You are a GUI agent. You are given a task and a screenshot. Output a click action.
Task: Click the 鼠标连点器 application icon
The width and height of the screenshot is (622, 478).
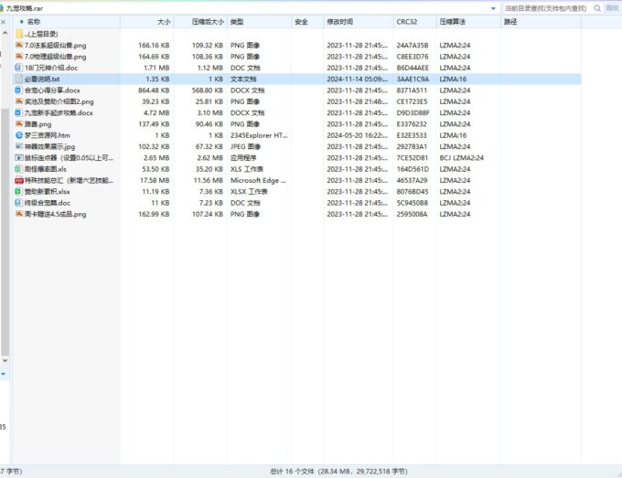point(18,158)
